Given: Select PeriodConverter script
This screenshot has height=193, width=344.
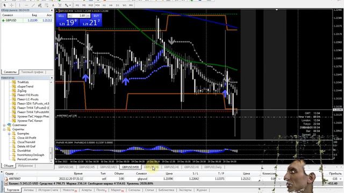Looking at the screenshot, I should [x=27, y=159].
